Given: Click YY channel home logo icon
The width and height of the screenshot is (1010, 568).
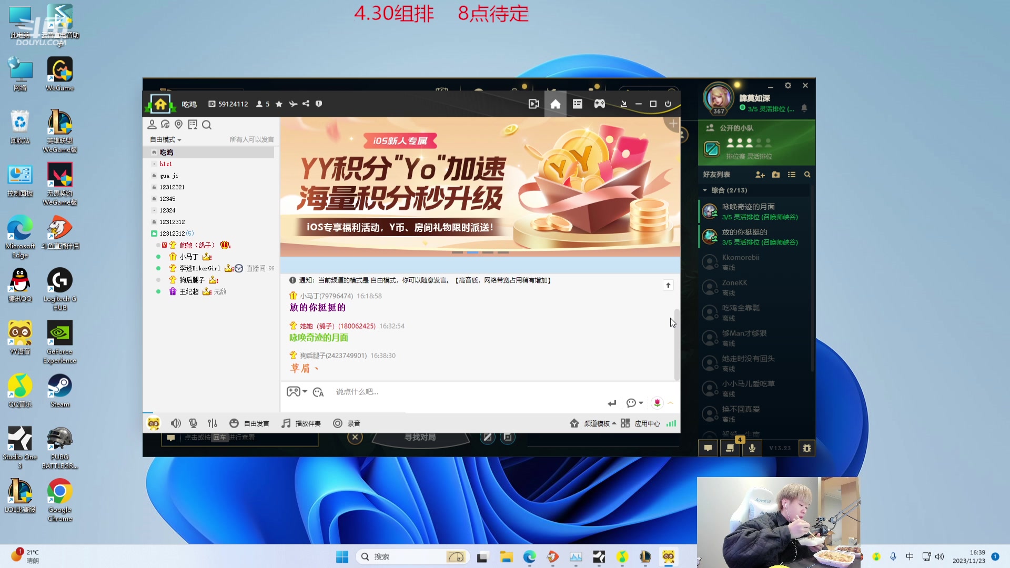Looking at the screenshot, I should [x=160, y=104].
